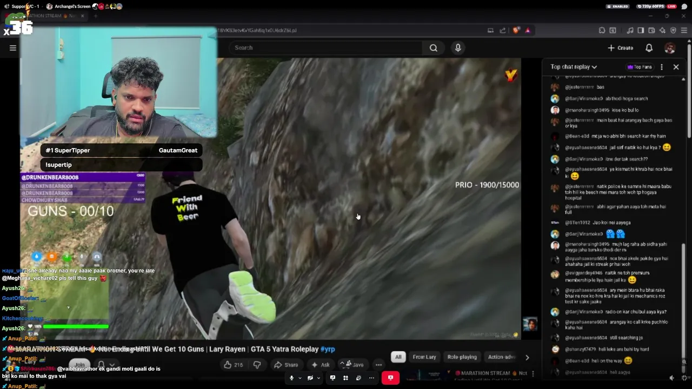
Task: Click screen share icon in call bar
Action: tap(332, 378)
